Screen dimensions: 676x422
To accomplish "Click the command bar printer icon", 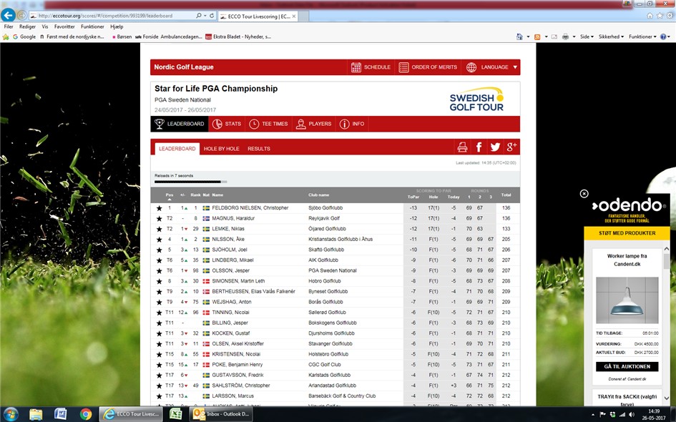I will tap(565, 37).
